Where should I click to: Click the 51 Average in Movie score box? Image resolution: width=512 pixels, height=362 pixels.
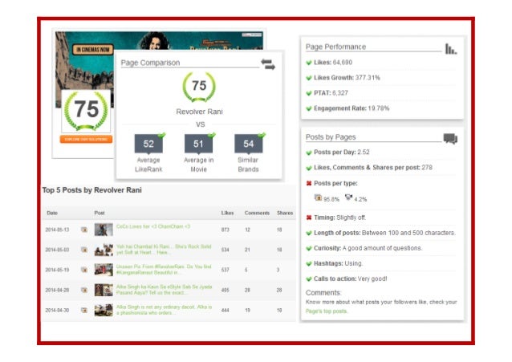coord(198,144)
